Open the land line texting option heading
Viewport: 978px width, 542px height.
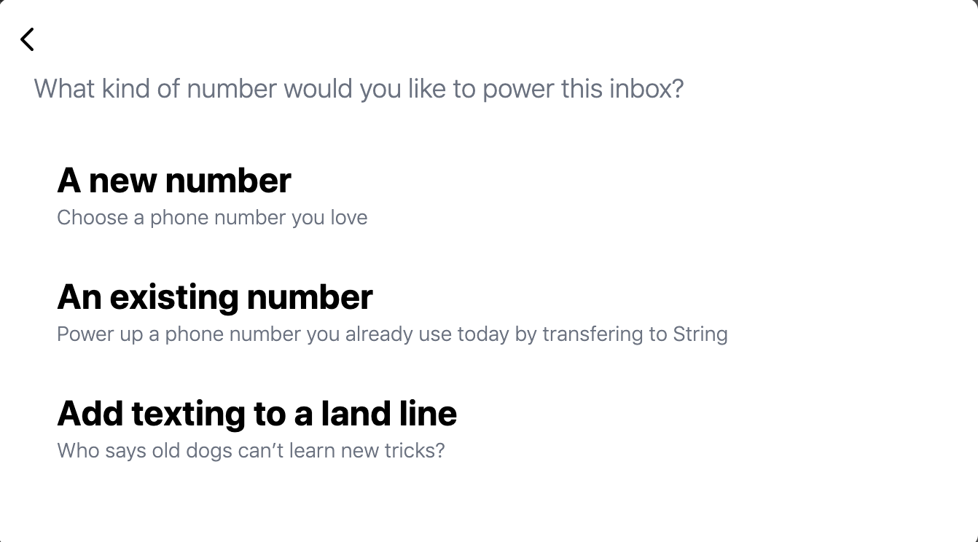point(257,413)
